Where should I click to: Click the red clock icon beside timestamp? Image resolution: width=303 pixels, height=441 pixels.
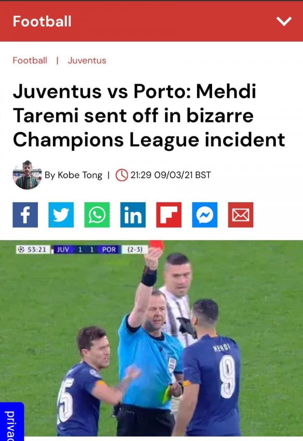pos(122,175)
